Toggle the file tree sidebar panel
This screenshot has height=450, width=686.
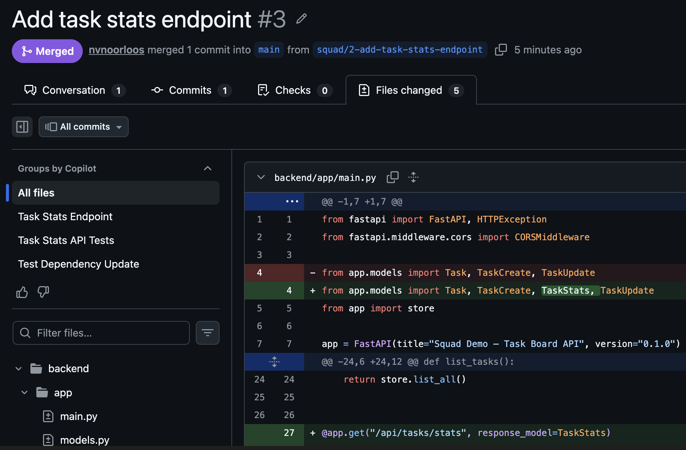[x=22, y=127]
